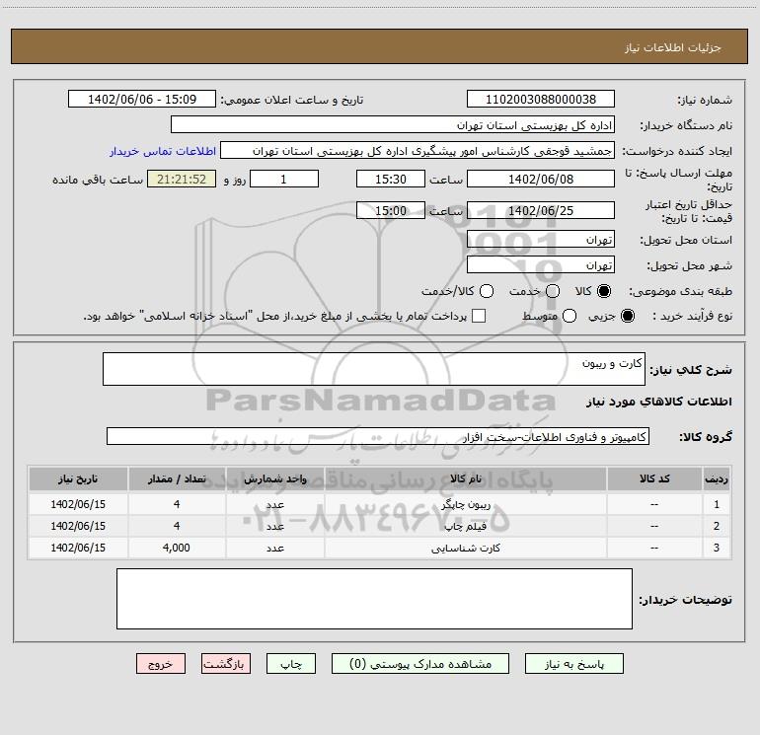This screenshot has height=735, width=760.
Task: Click the response deadline date 1402/06/08
Action: 541,179
